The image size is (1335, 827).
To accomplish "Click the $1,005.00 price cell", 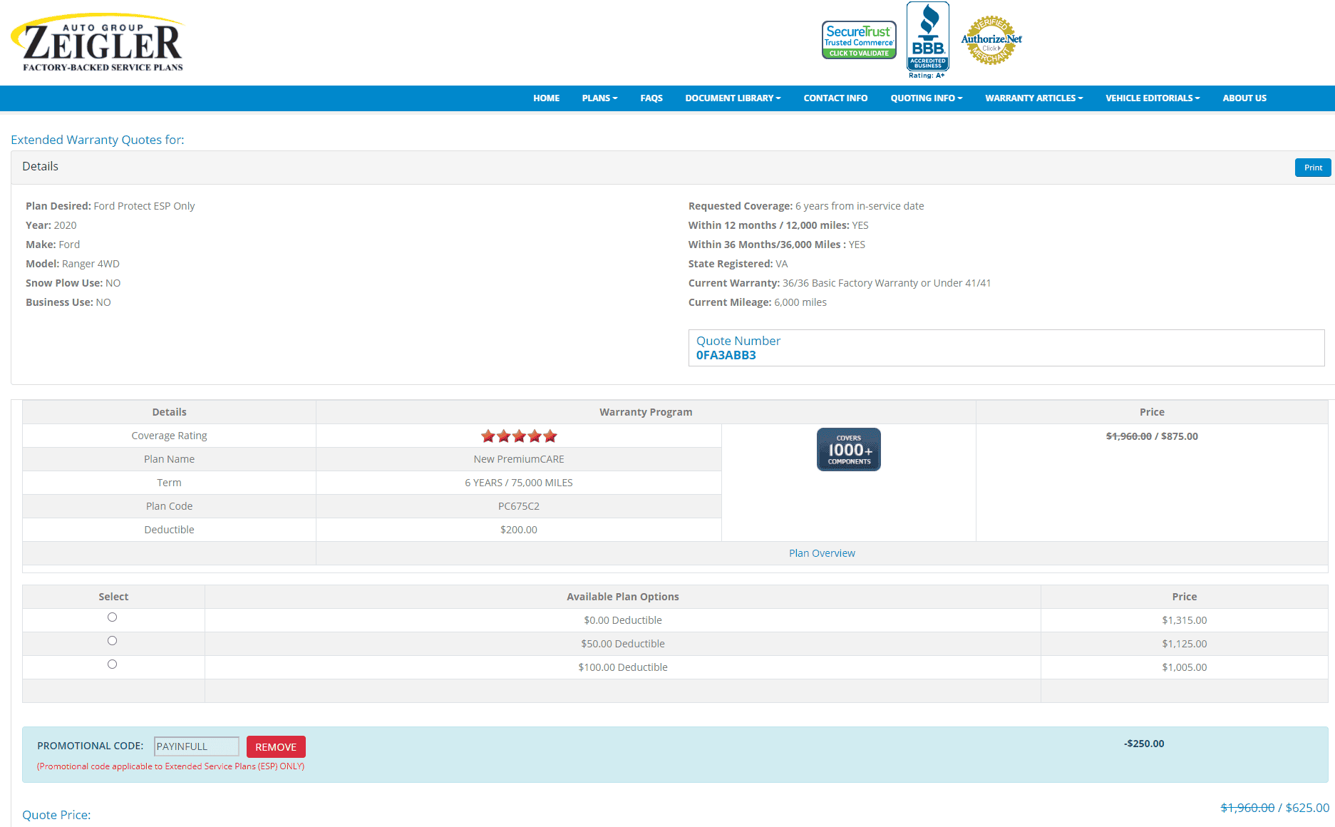I will [x=1184, y=667].
